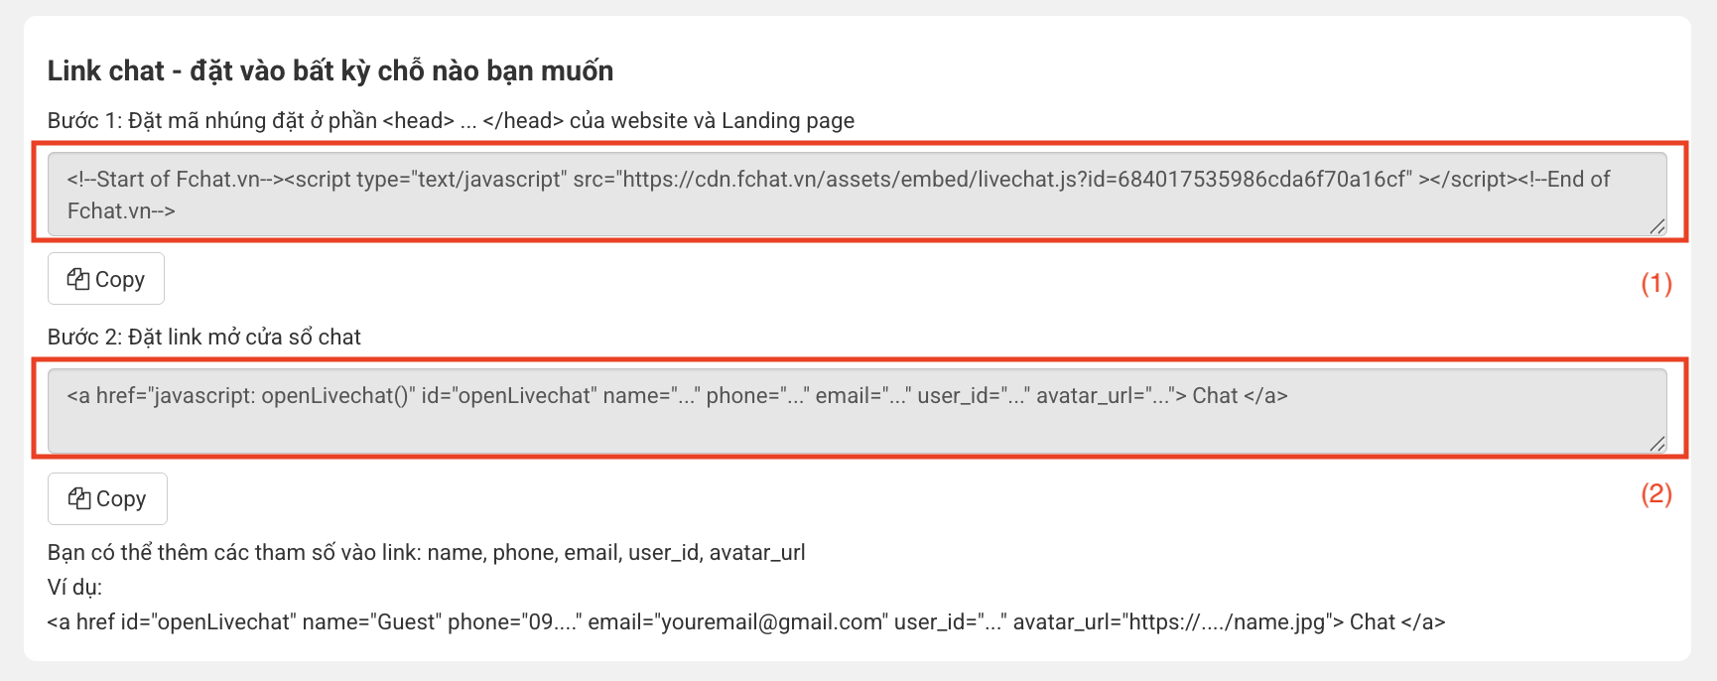Screen dimensions: 1717x681
Task: Click the parameter list description line
Action: click(427, 552)
